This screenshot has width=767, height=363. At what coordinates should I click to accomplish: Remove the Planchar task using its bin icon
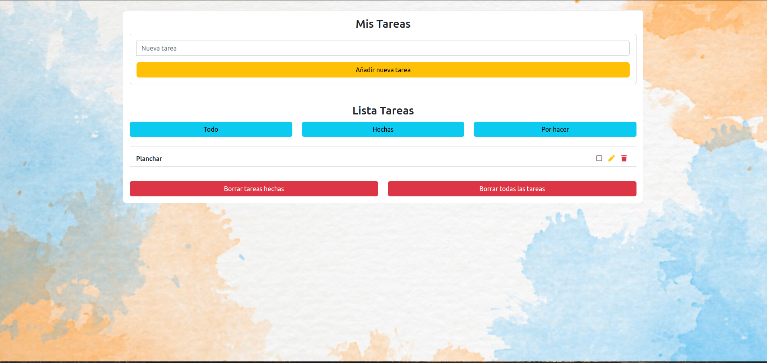pyautogui.click(x=624, y=158)
